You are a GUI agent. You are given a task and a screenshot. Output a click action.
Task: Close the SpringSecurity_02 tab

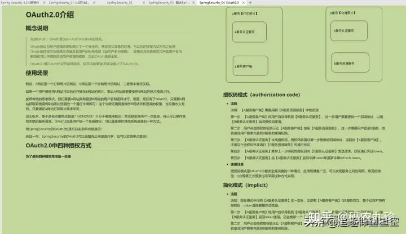144,3
